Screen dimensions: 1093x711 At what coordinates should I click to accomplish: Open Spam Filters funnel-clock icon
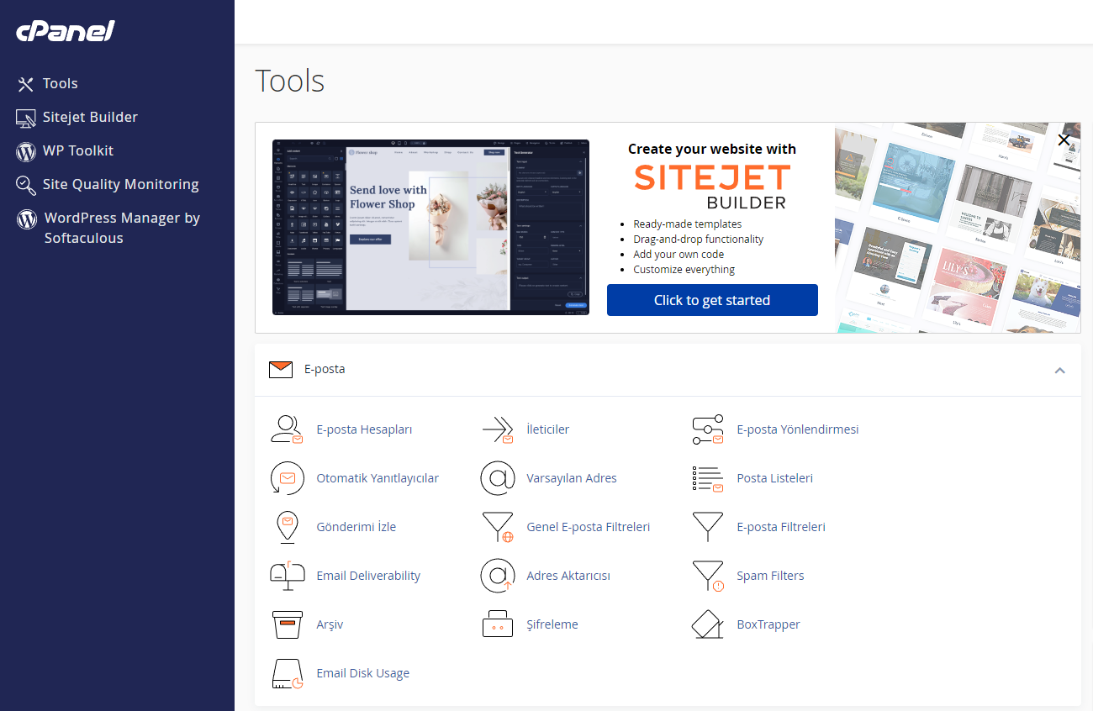click(707, 575)
